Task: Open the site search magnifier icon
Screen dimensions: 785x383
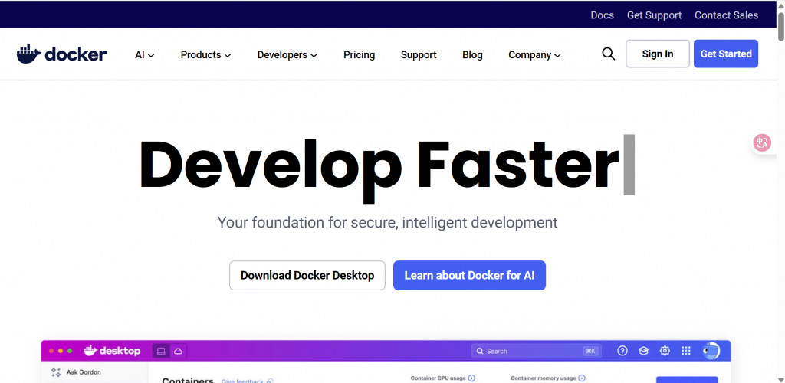Action: click(x=608, y=54)
